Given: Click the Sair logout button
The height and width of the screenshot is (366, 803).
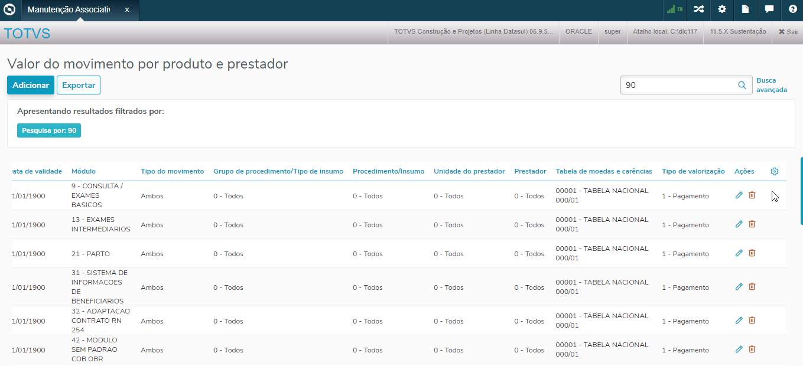Looking at the screenshot, I should 788,32.
